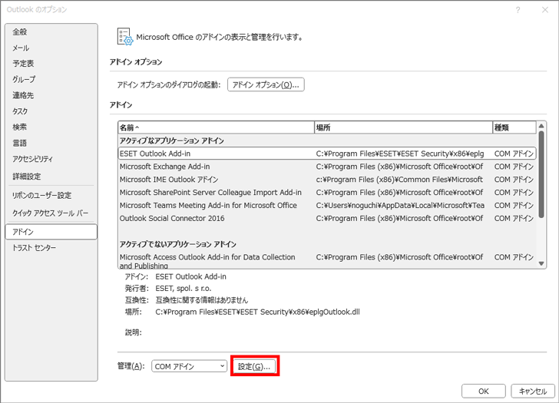Screen dimensions: 559x403
Task: Click the Teams add-in AppData path cell
Action: pos(400,205)
